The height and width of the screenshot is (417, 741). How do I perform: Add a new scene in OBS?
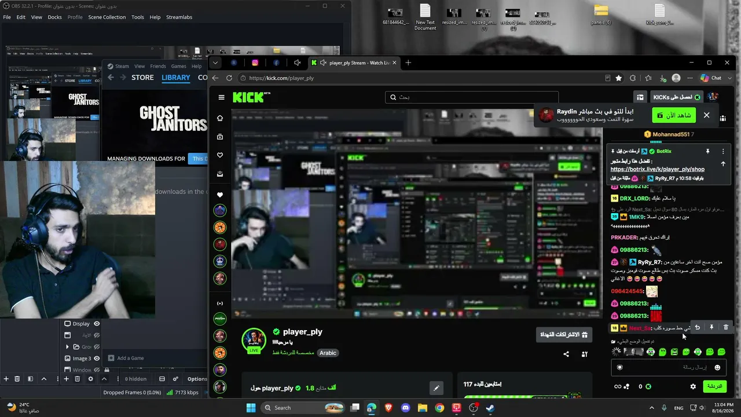pos(6,379)
